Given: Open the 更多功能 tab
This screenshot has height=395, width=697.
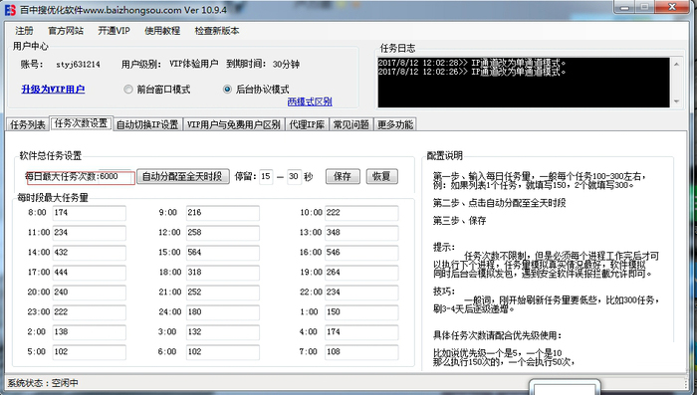Looking at the screenshot, I should click(395, 124).
